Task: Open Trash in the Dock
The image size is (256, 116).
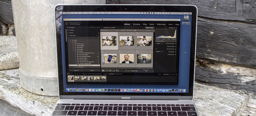Action: pos(184,90)
